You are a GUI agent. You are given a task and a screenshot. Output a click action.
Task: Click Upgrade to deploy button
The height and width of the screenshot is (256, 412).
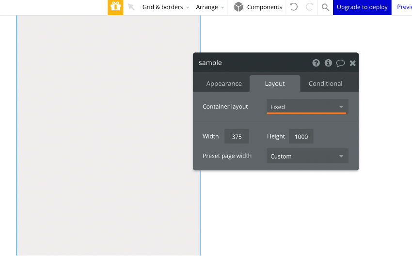pyautogui.click(x=362, y=7)
